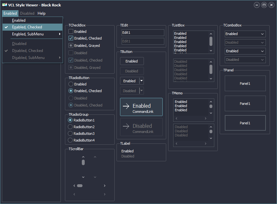Click right arrow of enabled TMemo horizontal scrollbar
The image size is (277, 204).
[x=205, y=118]
